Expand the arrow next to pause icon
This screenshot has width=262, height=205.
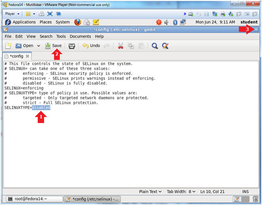(34, 14)
